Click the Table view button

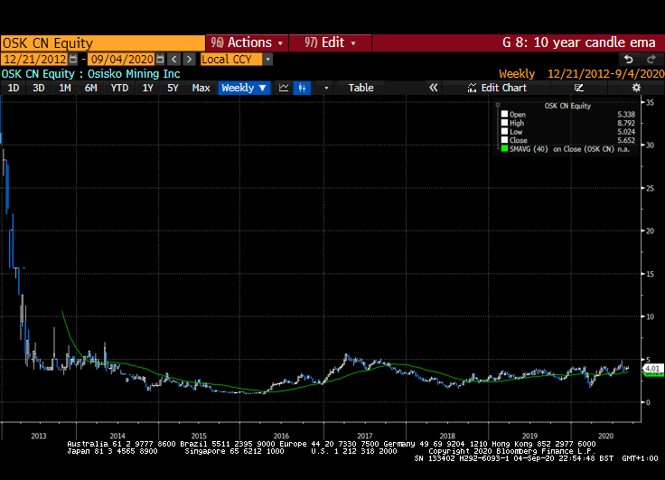coord(361,88)
